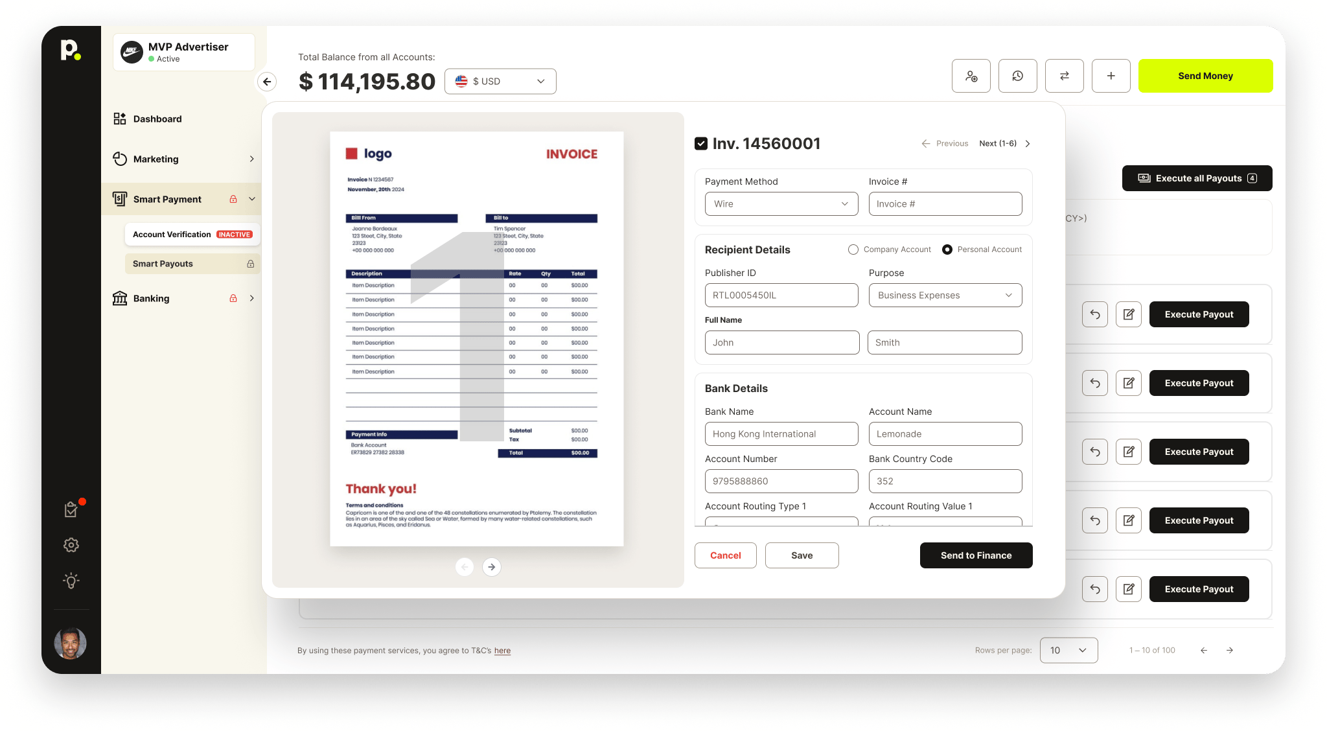Click the add recipient icon near Send Money
The height and width of the screenshot is (731, 1327).
971,76
